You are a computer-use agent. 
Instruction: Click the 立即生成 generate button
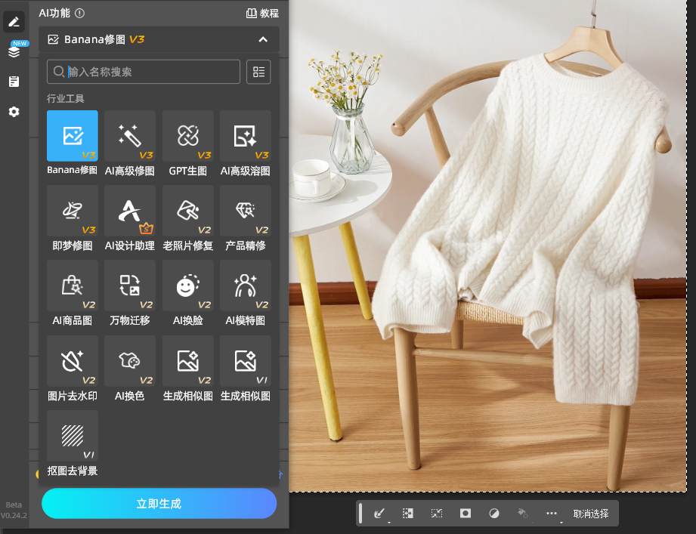(x=159, y=503)
